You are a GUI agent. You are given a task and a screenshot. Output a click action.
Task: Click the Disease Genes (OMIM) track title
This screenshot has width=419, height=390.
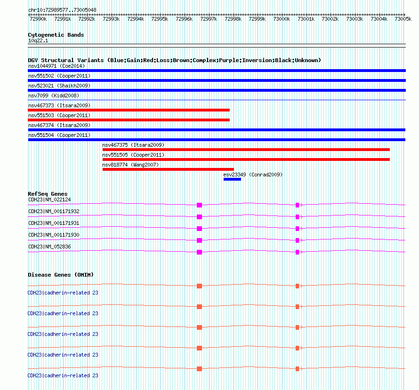(x=61, y=275)
